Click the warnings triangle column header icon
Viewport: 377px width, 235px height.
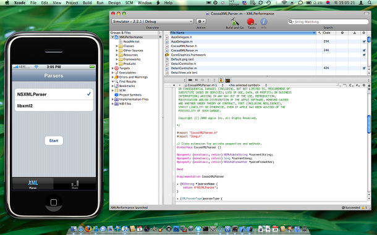[x=354, y=33]
